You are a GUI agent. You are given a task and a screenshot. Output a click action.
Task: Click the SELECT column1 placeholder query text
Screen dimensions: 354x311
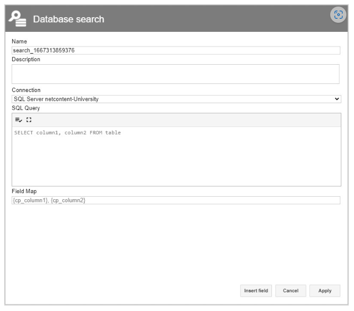coord(67,132)
